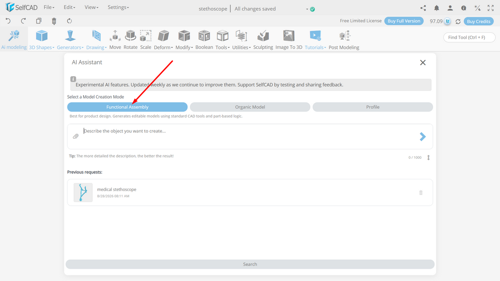Click the resize text box arrows icon
500x281 pixels.
429,157
